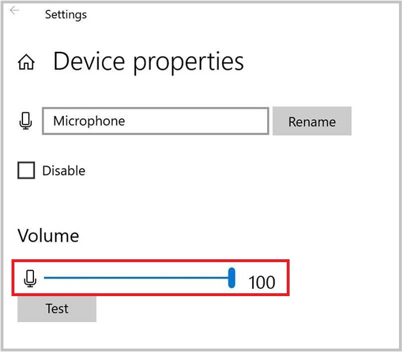Tick the Disable checkbox

coord(26,171)
